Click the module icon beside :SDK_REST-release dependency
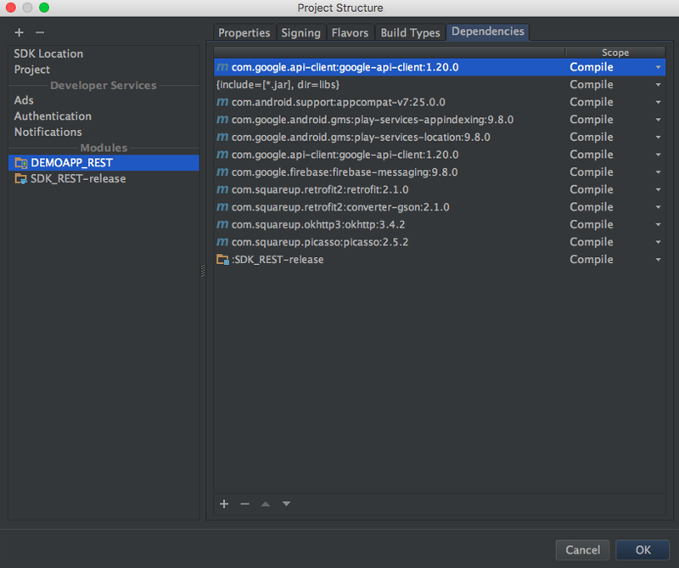 (x=222, y=260)
